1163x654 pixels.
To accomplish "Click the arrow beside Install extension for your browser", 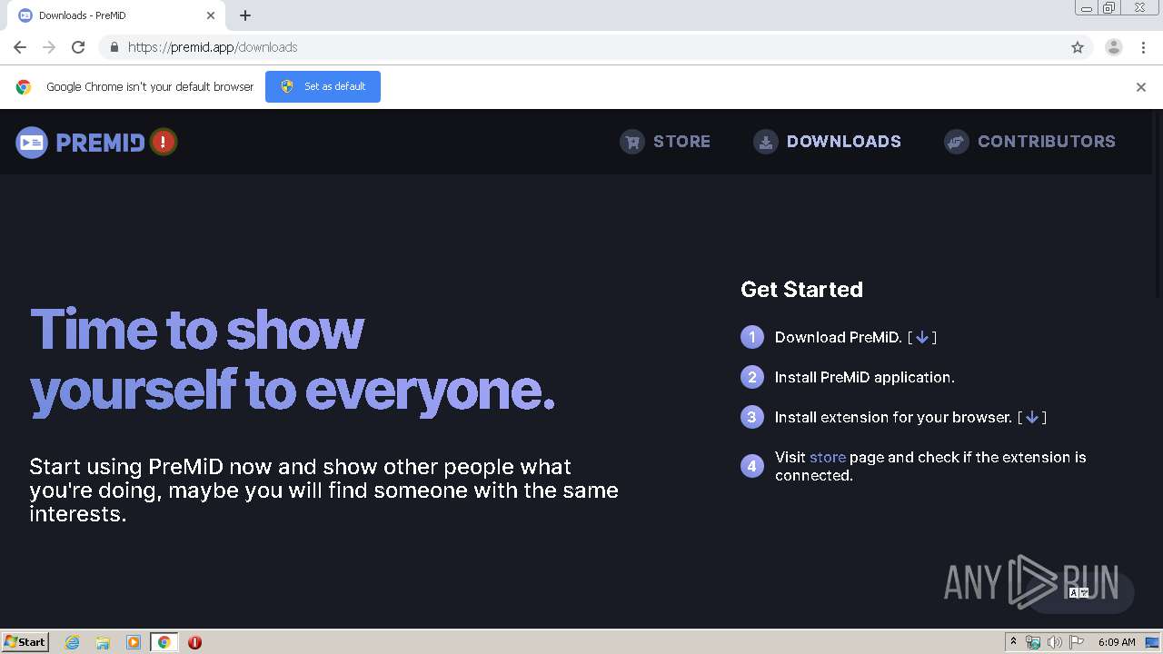I will (1031, 417).
